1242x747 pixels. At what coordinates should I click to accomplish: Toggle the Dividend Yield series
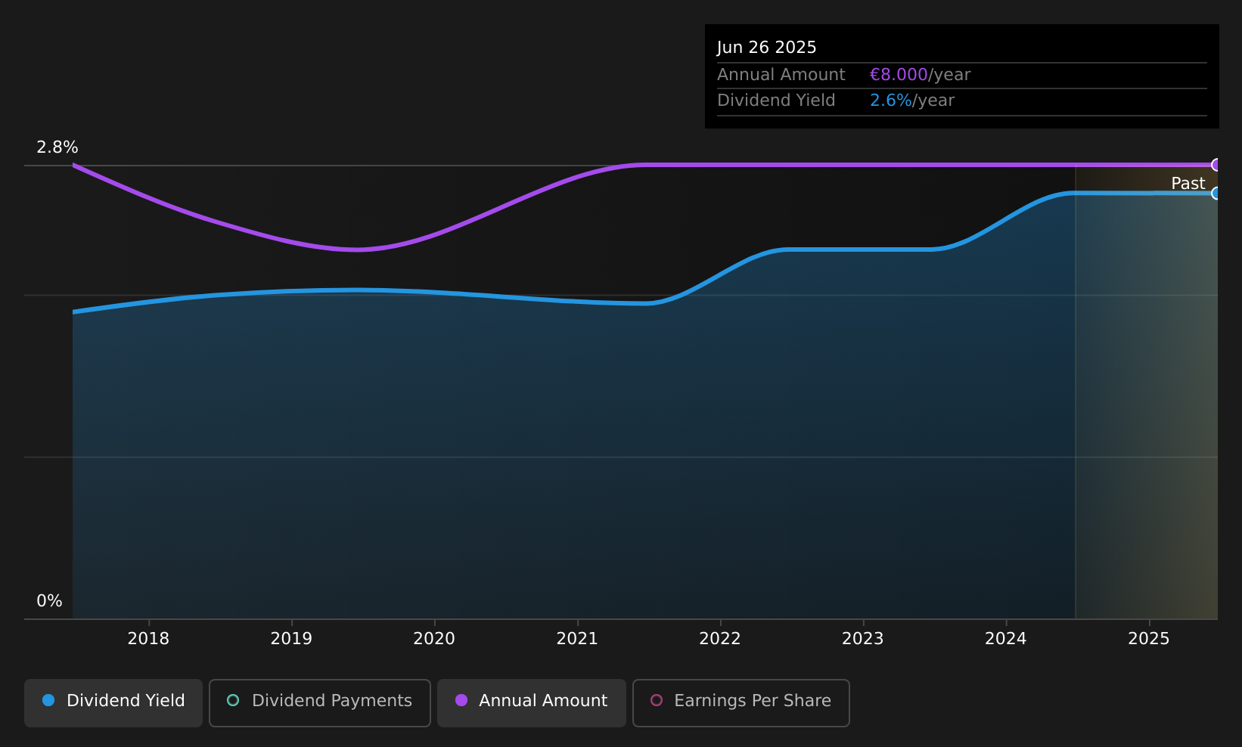(x=113, y=702)
